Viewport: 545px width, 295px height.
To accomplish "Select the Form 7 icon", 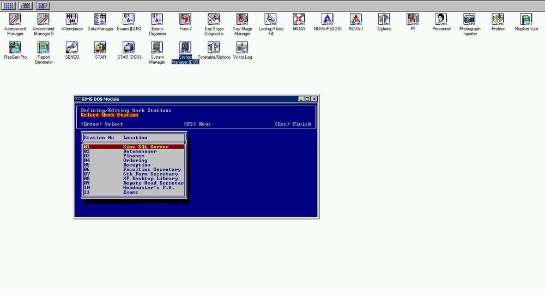I will tap(186, 19).
